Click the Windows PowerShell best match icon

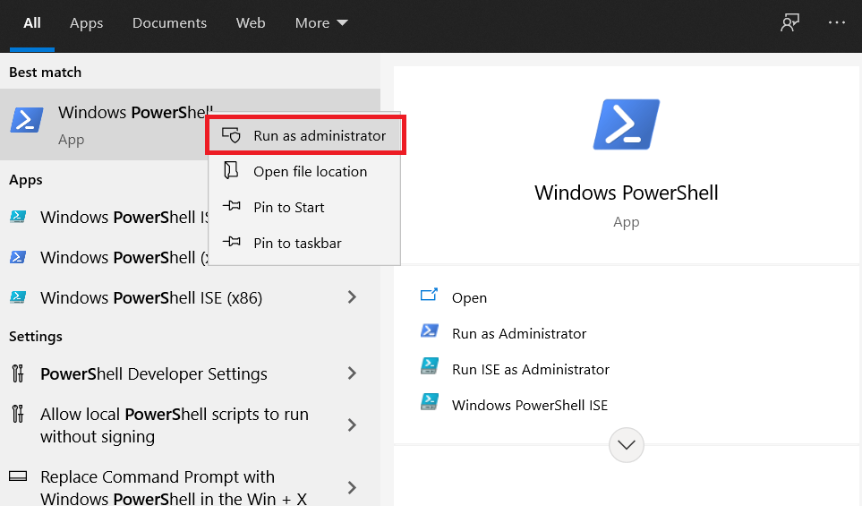[26, 120]
